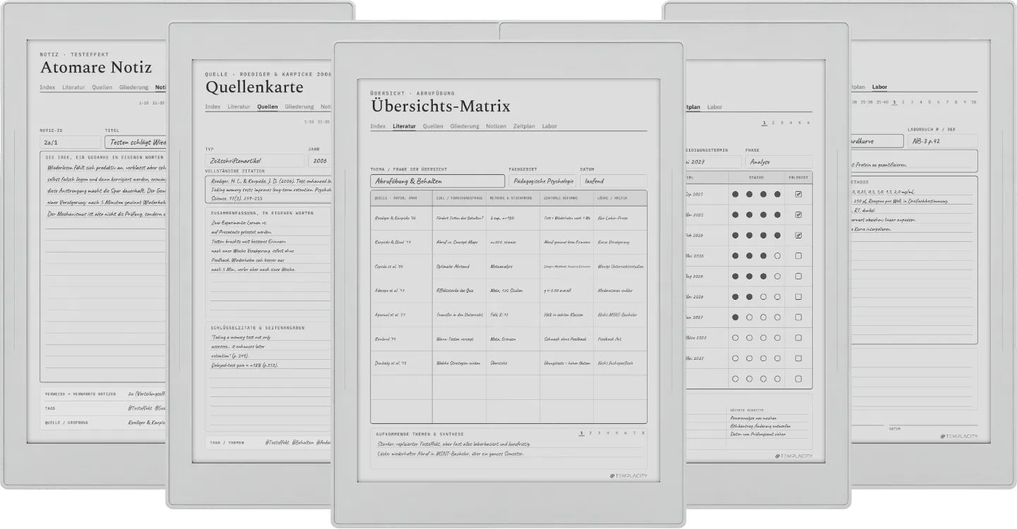Switch to Labor tab in Übersichts-Matrix
The height and width of the screenshot is (529, 1017).
click(549, 126)
